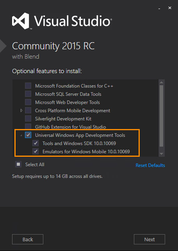Go to the next setup step
The width and height of the screenshot is (178, 251).
point(150,239)
